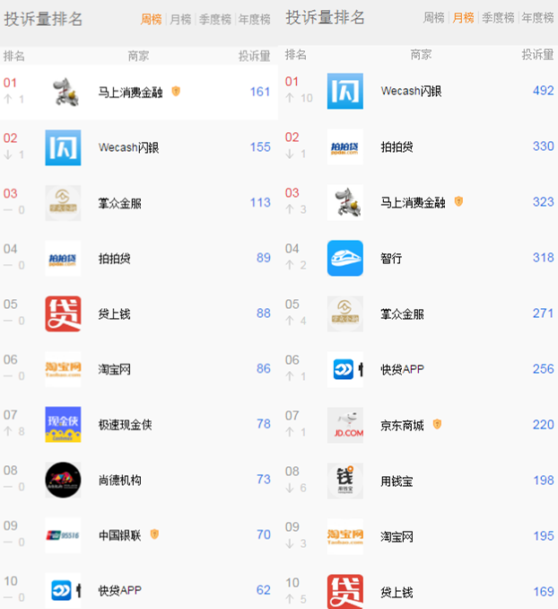Click shield badge next to 京东商城
This screenshot has width=558, height=609.
pos(437,424)
